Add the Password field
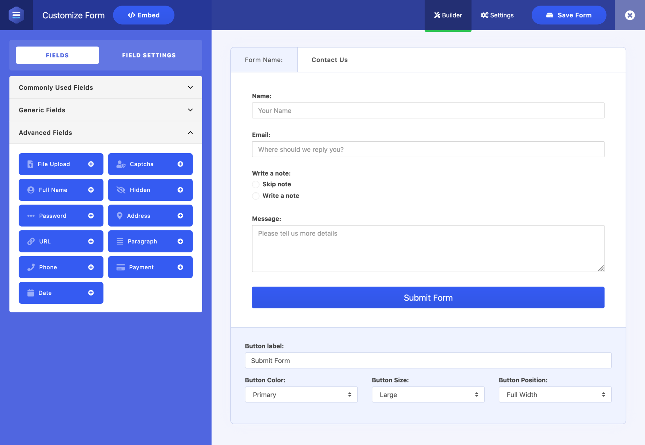Image resolution: width=645 pixels, height=445 pixels. [x=61, y=216]
